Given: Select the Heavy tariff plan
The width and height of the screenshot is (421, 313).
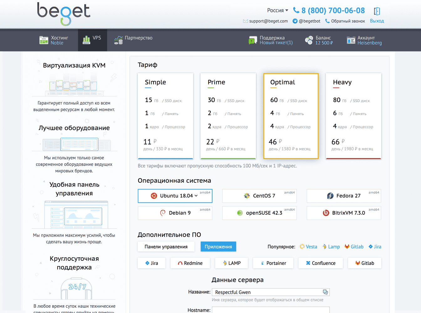Looking at the screenshot, I should (353, 116).
